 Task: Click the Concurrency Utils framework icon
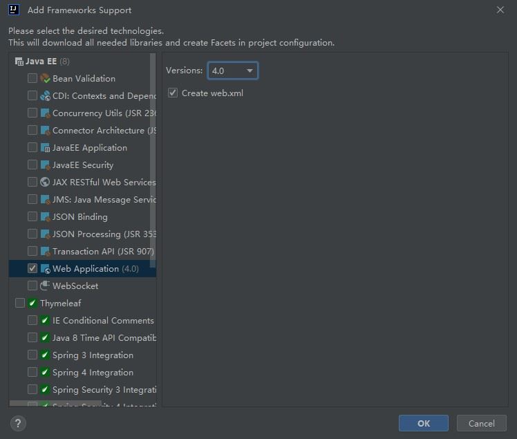pos(45,113)
